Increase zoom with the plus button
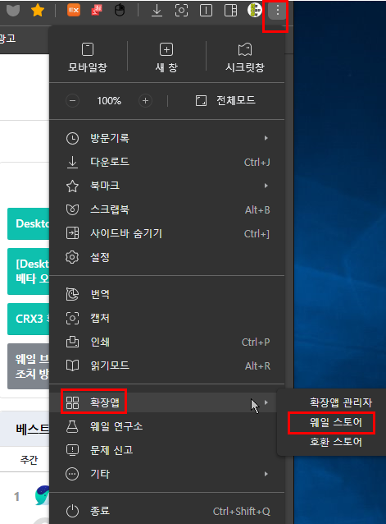Image resolution: width=386 pixels, height=524 pixels. click(x=145, y=100)
